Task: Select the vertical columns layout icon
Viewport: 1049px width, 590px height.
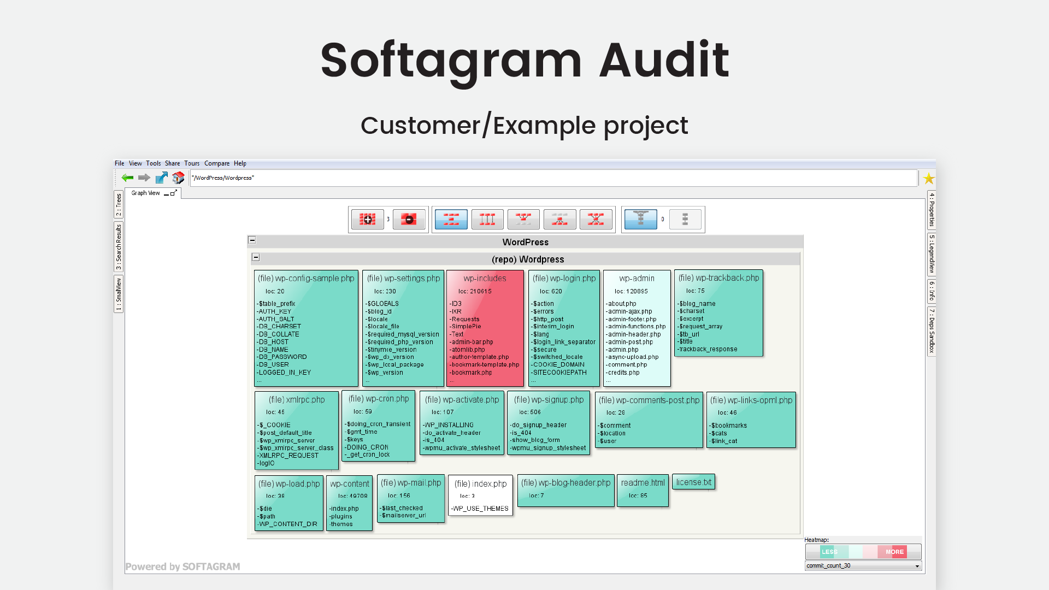Action: [x=487, y=219]
